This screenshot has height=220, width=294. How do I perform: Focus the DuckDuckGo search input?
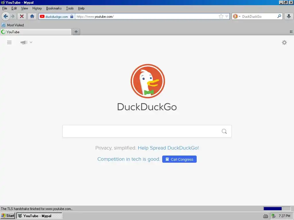pyautogui.click(x=142, y=131)
